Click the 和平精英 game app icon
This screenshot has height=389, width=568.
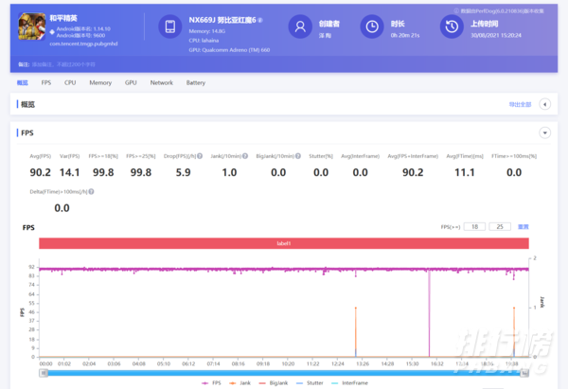(32, 27)
